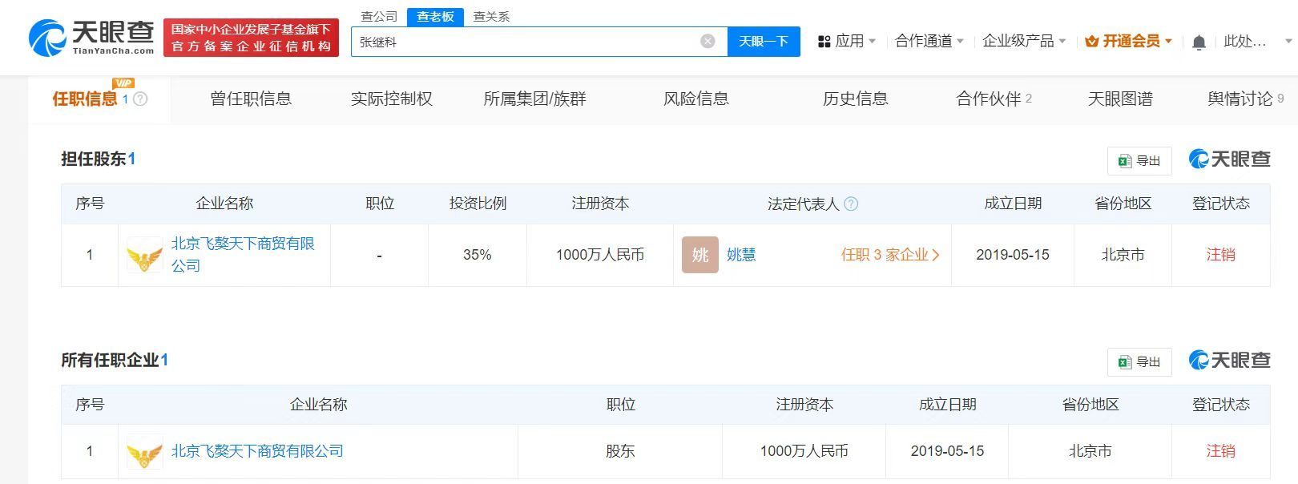Viewport: 1298px width, 484px height.
Task: Click 注销 status in 所有任职企业 row
Action: pyautogui.click(x=1221, y=451)
